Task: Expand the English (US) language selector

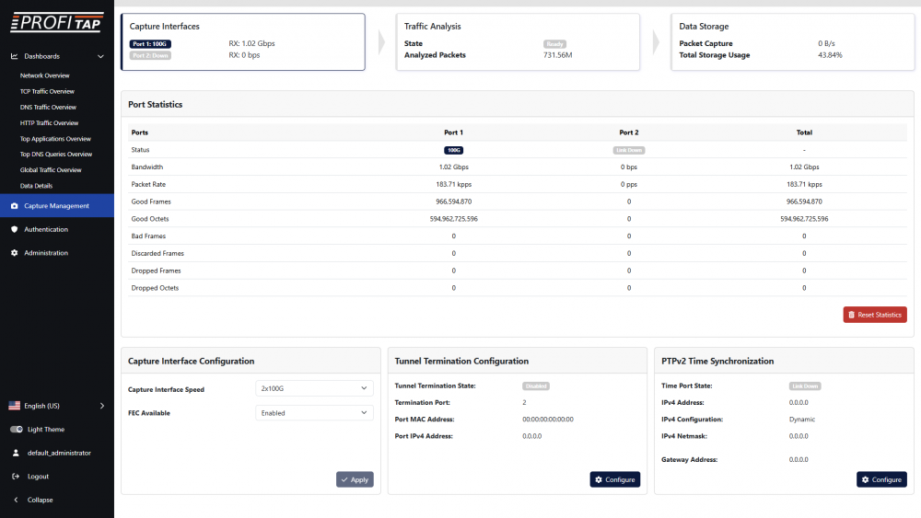Action: (101, 406)
